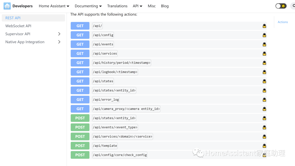Image resolution: width=295 pixels, height=166 pixels.
Task: Click the lock icon on the /api/ row
Action: click(264, 26)
